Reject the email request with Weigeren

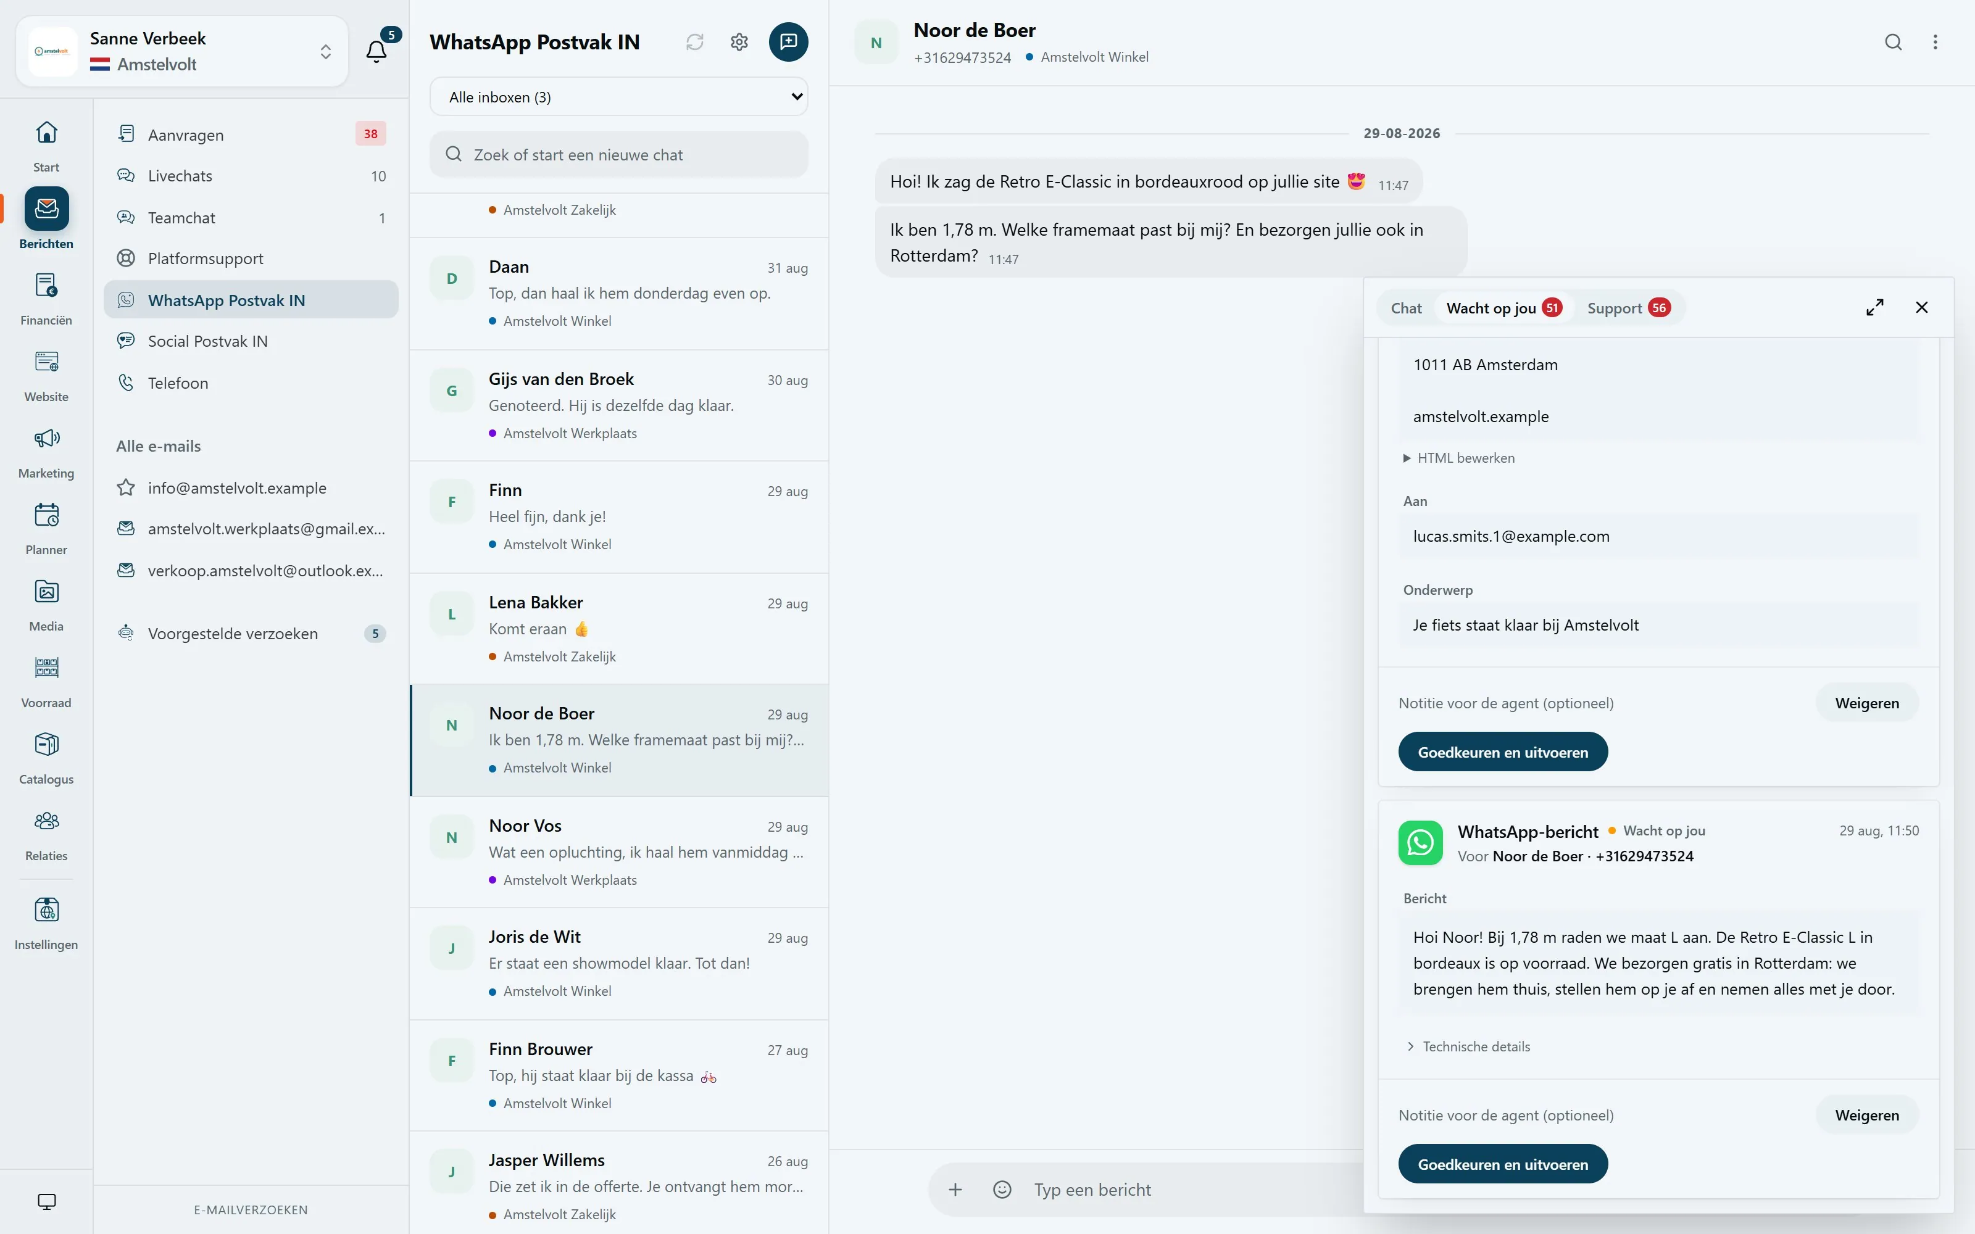coord(1866,703)
